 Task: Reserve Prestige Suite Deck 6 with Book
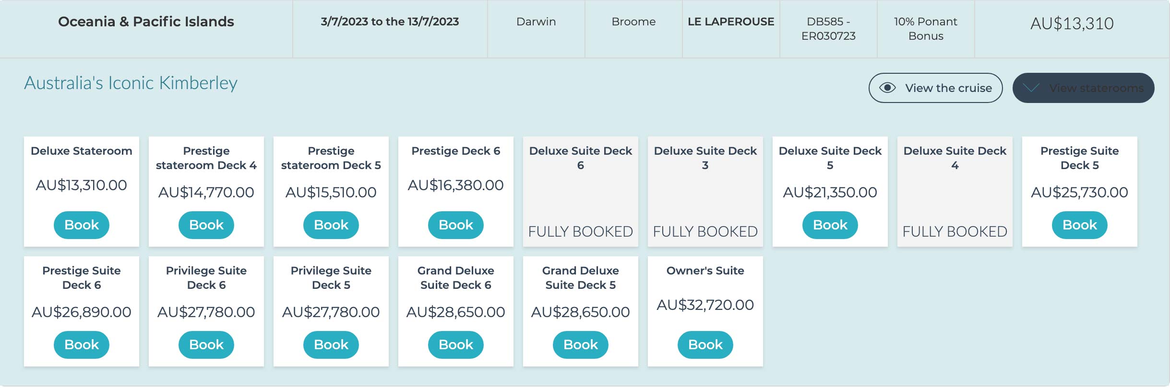81,344
